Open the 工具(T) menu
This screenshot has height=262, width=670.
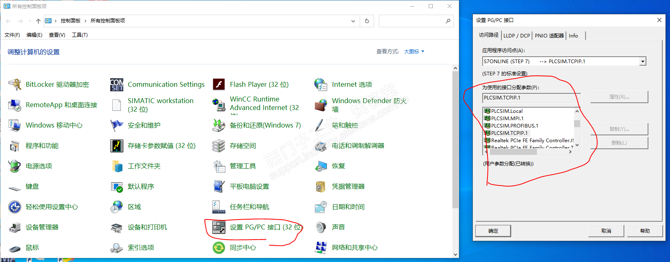80,35
